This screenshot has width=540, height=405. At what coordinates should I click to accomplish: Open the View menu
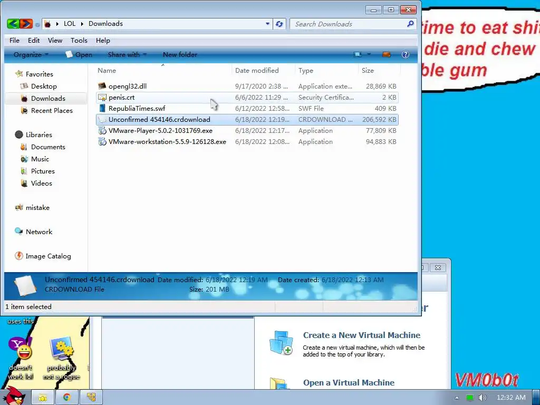55,40
